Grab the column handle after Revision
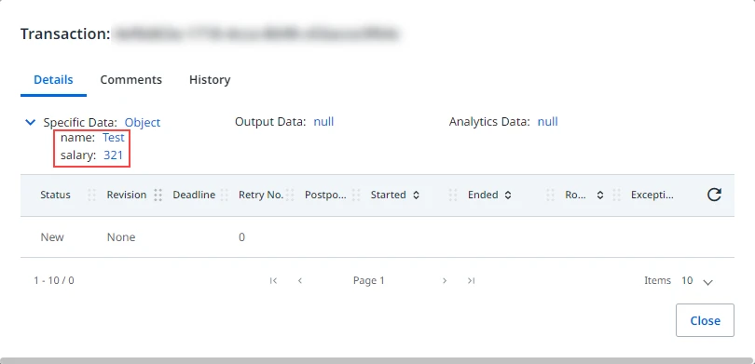 pyautogui.click(x=158, y=195)
